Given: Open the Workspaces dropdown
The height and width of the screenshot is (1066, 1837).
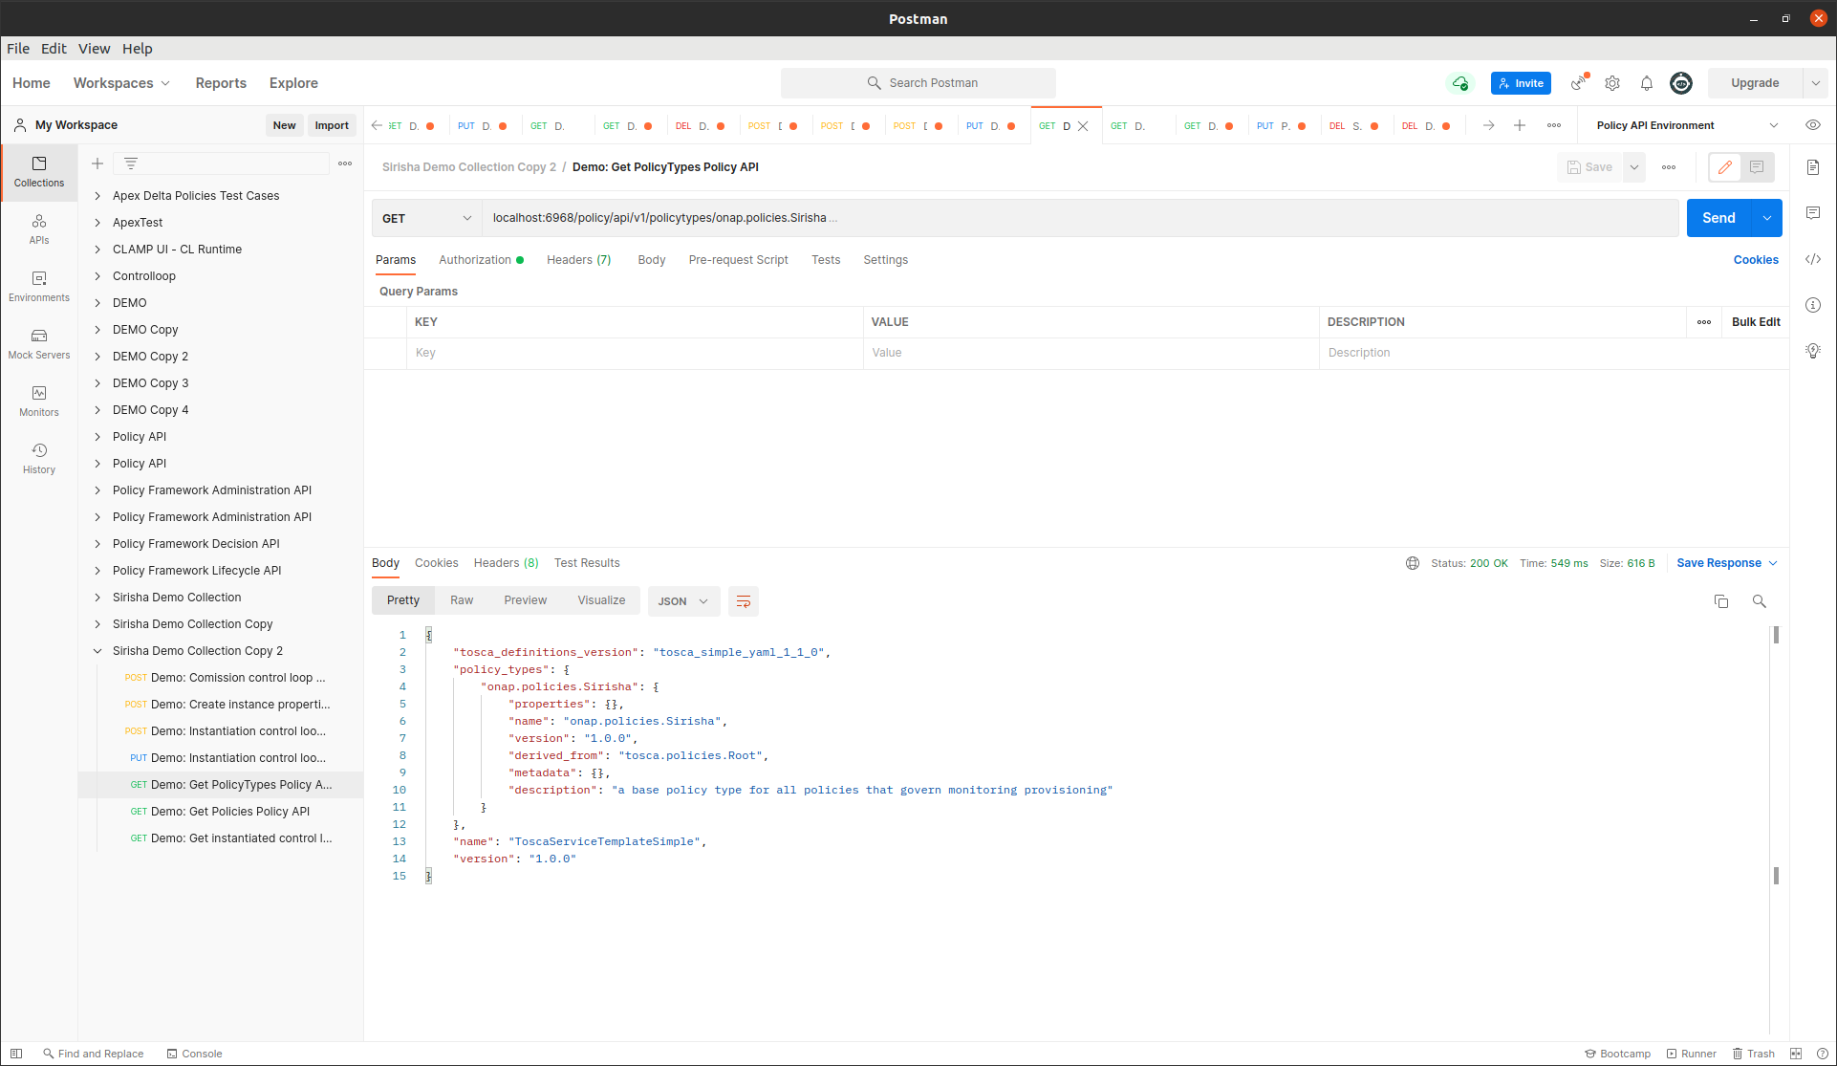Looking at the screenshot, I should (x=121, y=83).
